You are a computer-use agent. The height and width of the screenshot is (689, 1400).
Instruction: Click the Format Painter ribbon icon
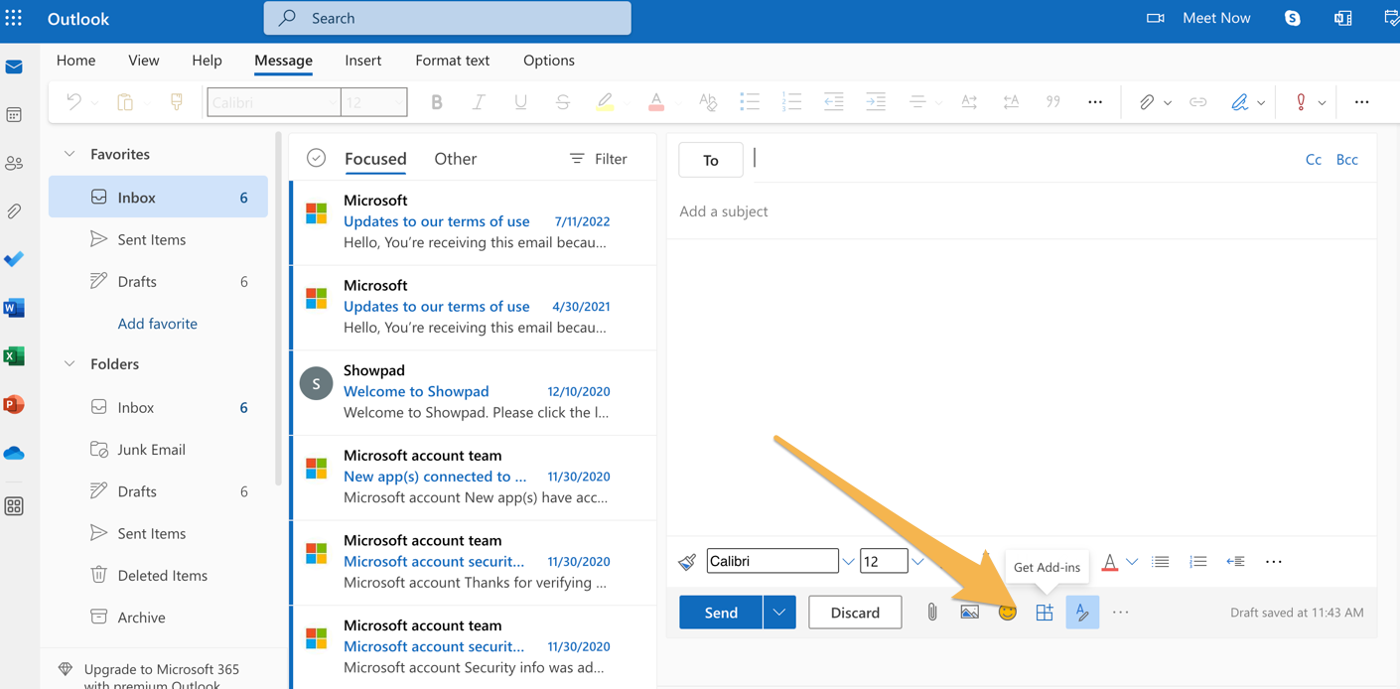click(177, 101)
